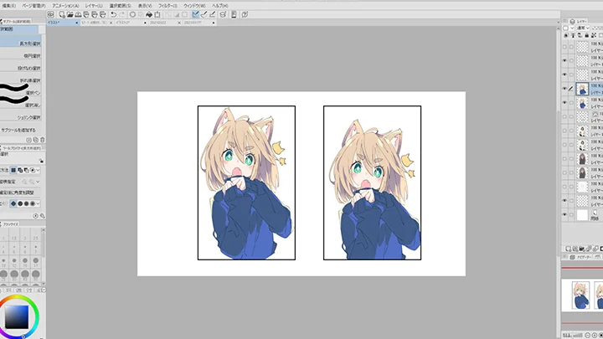The image size is (603, 339).
Task: Open the 通常 blending mode dropdown
Action: click(x=583, y=28)
